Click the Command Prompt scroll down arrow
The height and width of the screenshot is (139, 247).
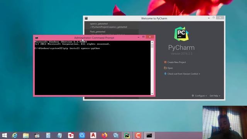[152, 93]
